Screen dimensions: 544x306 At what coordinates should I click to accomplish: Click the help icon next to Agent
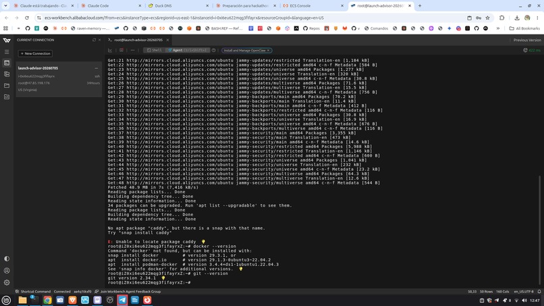(x=214, y=51)
